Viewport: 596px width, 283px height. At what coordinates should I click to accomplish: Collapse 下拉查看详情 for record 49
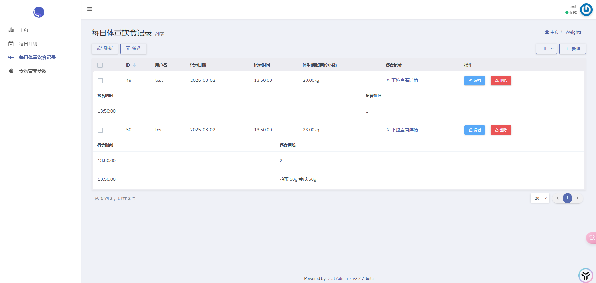[x=402, y=80]
